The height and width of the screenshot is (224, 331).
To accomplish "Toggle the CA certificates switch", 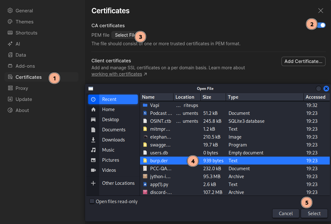I will (321, 25).
